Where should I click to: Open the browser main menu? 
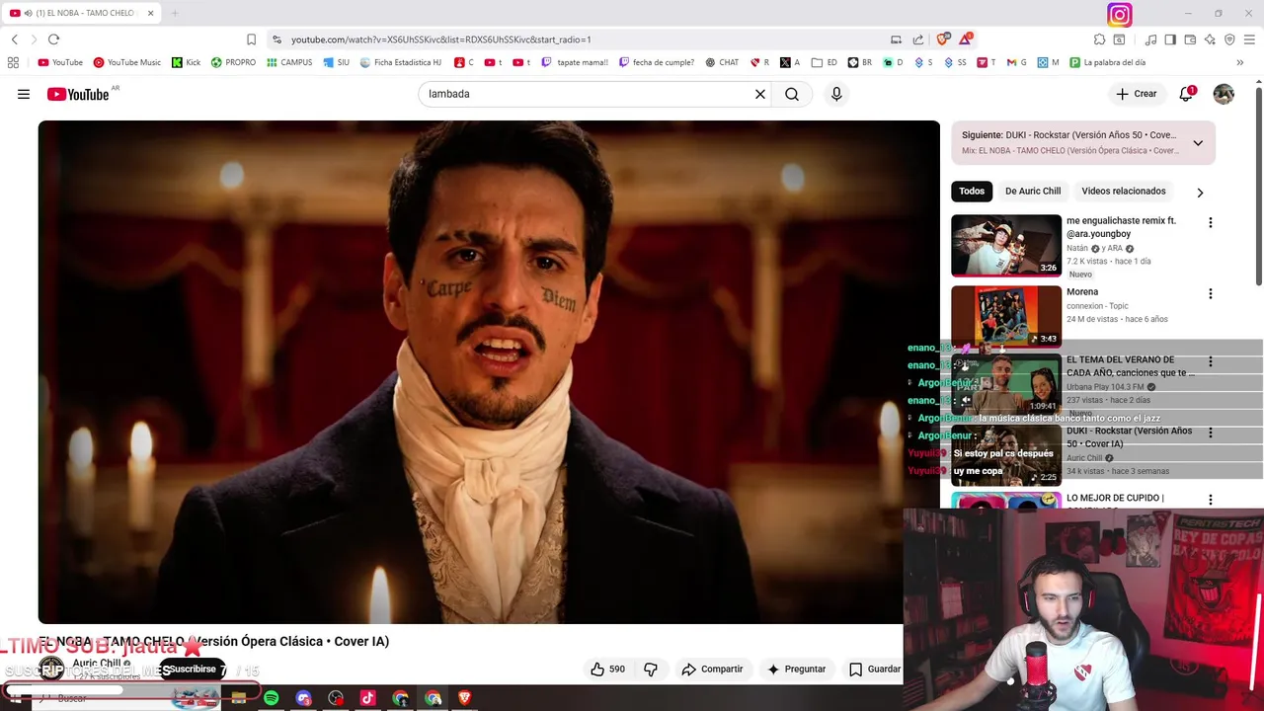tap(1249, 39)
